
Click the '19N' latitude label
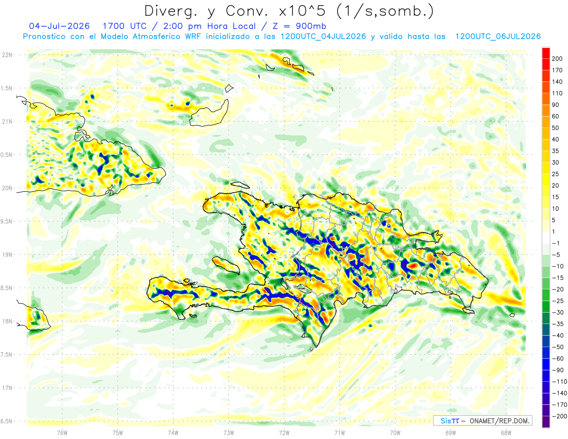coord(7,254)
